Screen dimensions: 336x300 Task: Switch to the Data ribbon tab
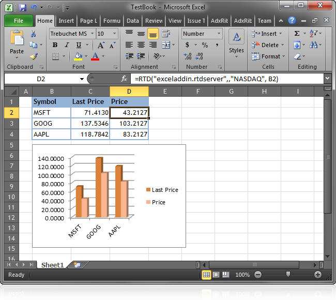click(133, 21)
